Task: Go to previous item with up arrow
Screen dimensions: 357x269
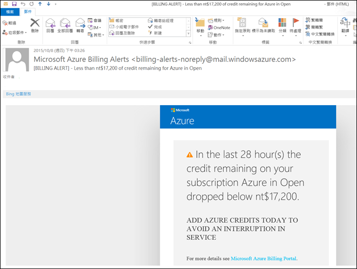Action: click(x=40, y=4)
